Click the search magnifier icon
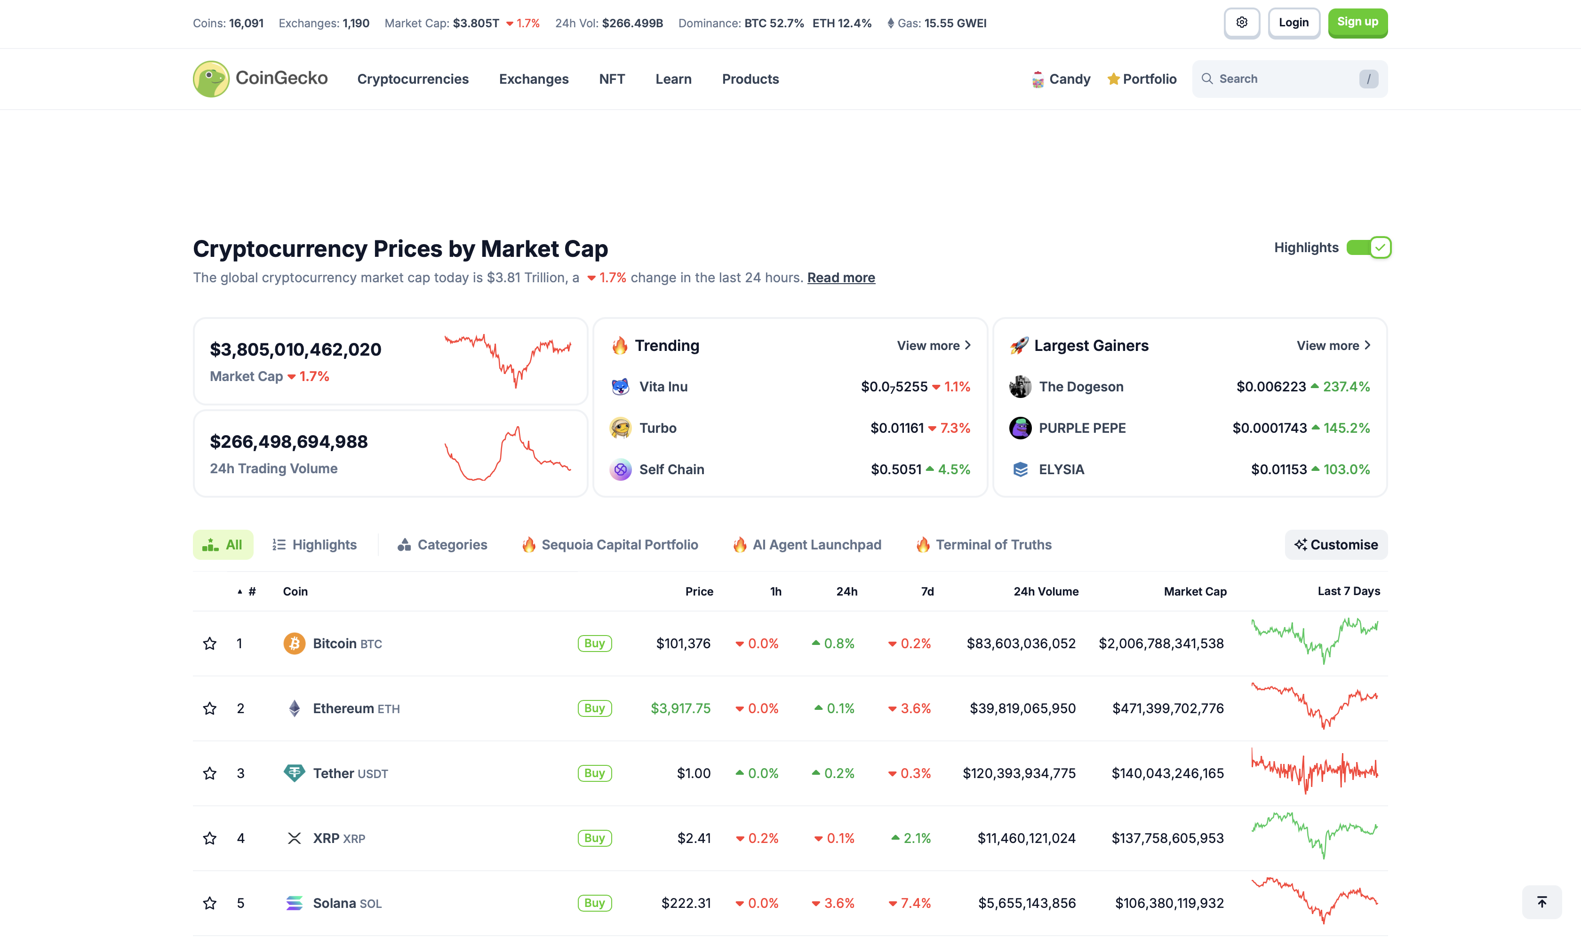Image resolution: width=1581 pixels, height=938 pixels. click(x=1207, y=79)
